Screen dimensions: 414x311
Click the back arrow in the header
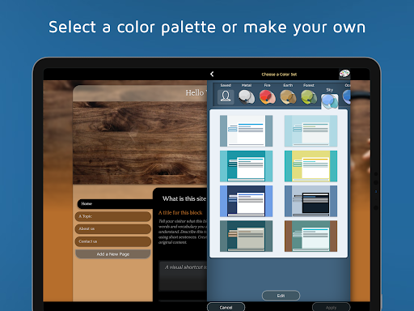click(x=212, y=74)
